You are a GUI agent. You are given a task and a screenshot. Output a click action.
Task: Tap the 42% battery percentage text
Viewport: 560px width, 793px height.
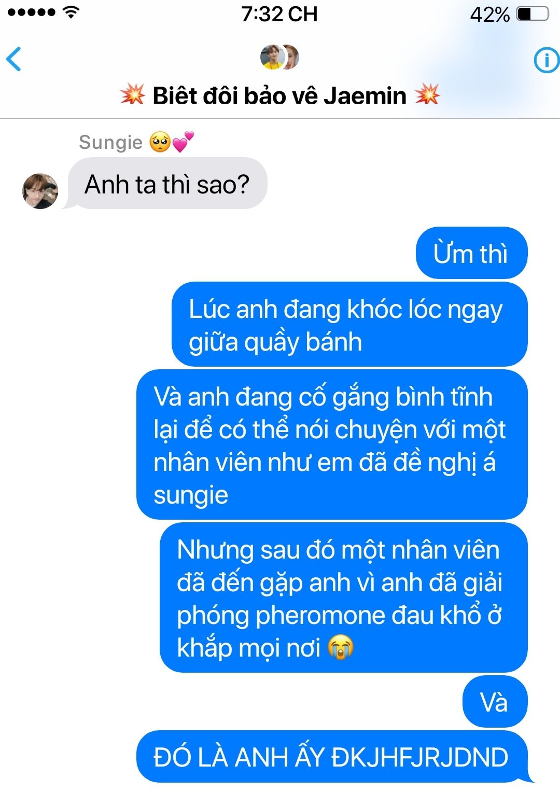[490, 15]
